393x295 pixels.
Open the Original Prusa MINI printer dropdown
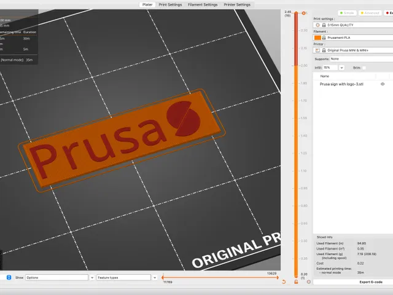353,50
